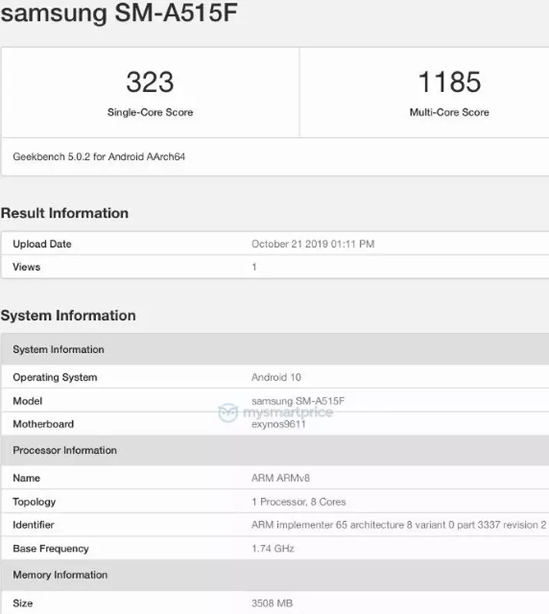The image size is (549, 614).
Task: Click the Multi-Core Score label
Action: click(449, 112)
